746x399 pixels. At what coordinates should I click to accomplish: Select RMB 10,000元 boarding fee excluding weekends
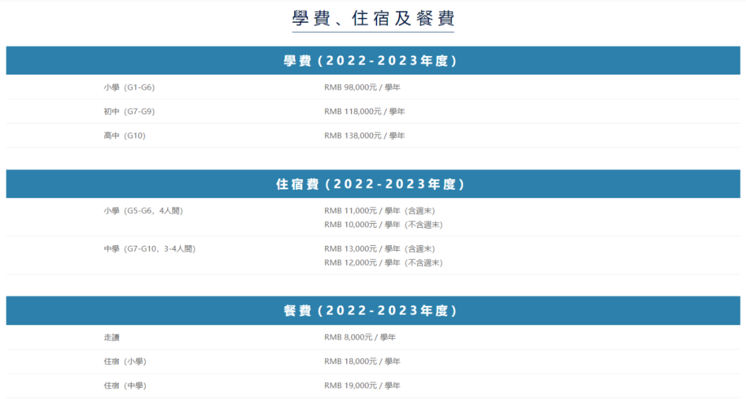click(x=383, y=224)
